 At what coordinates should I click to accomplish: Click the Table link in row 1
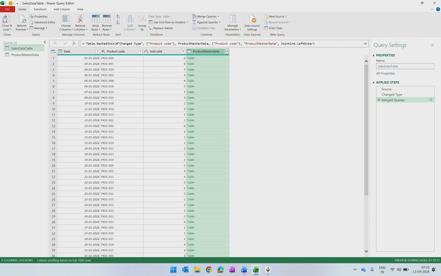(191, 58)
